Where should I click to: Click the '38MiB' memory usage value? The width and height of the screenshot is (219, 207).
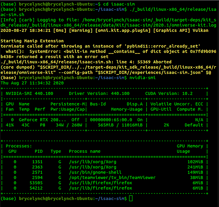coord(197,178)
